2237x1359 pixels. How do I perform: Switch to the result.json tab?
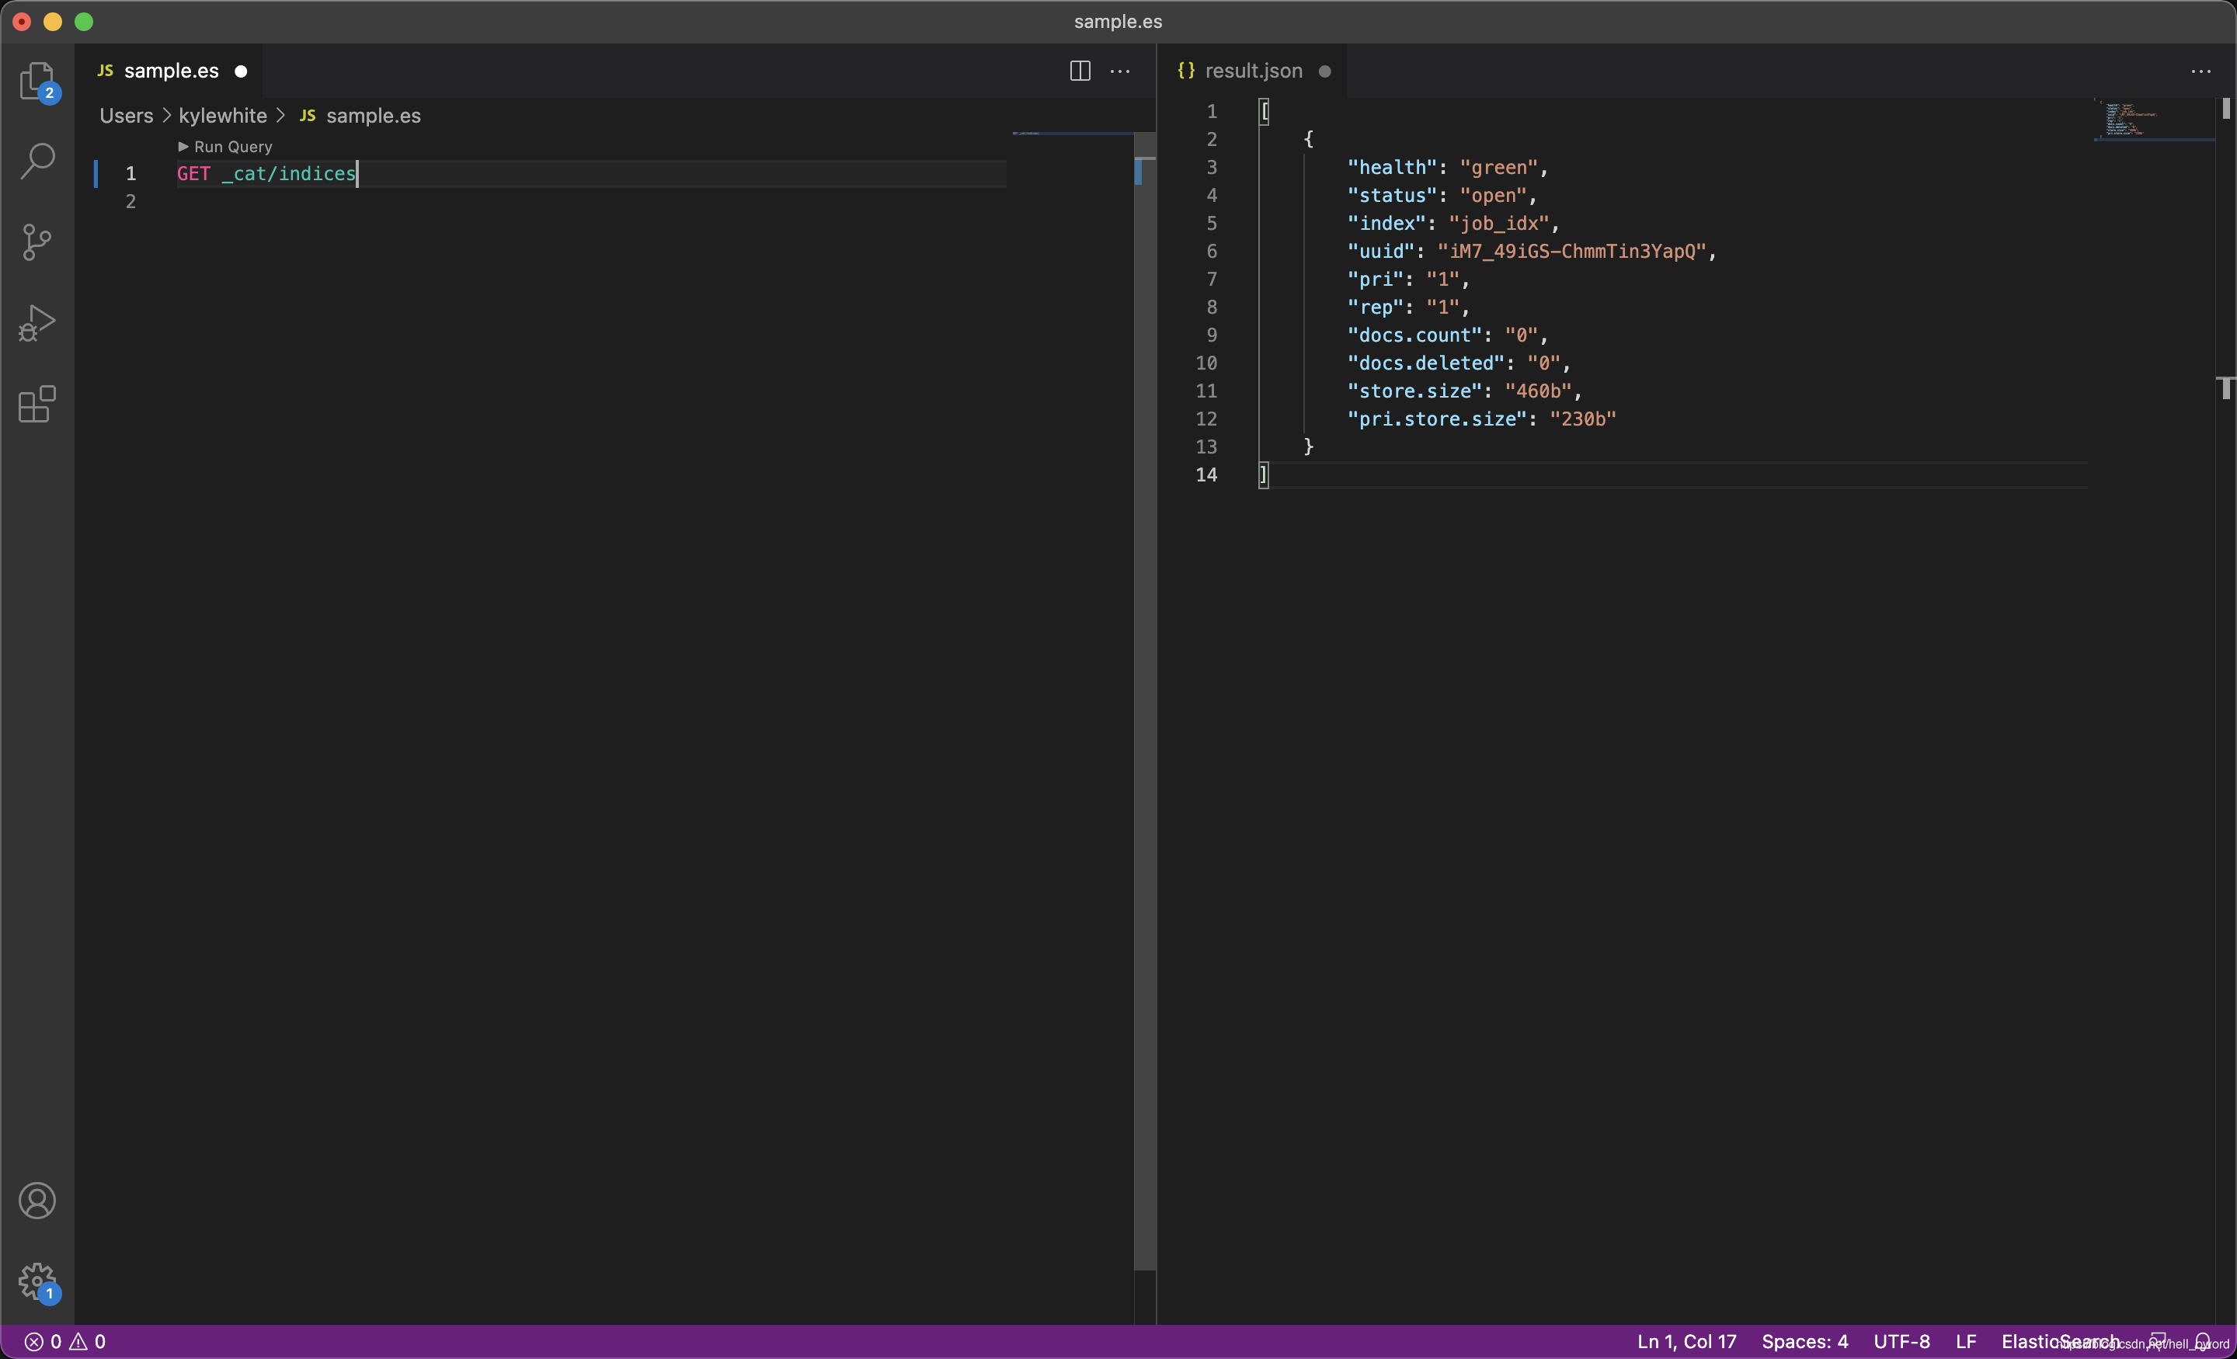click(1253, 71)
